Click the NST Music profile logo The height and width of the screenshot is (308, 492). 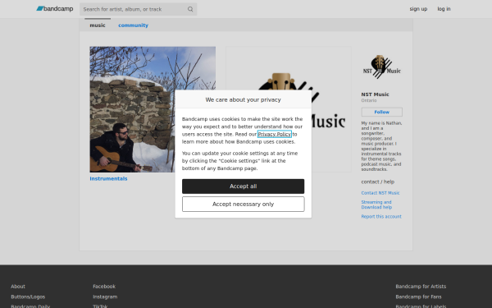point(381,67)
